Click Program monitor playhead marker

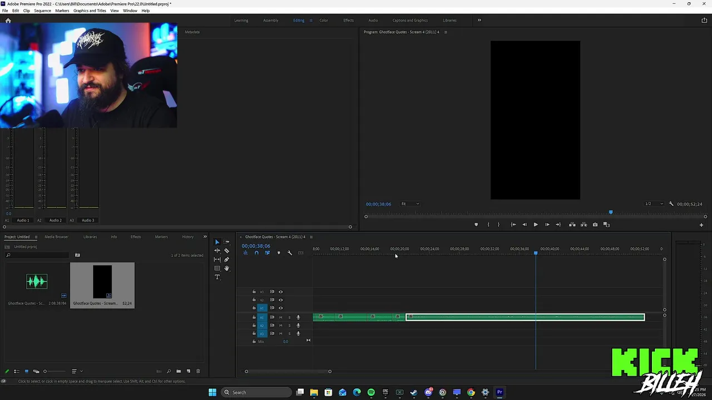[x=610, y=212]
